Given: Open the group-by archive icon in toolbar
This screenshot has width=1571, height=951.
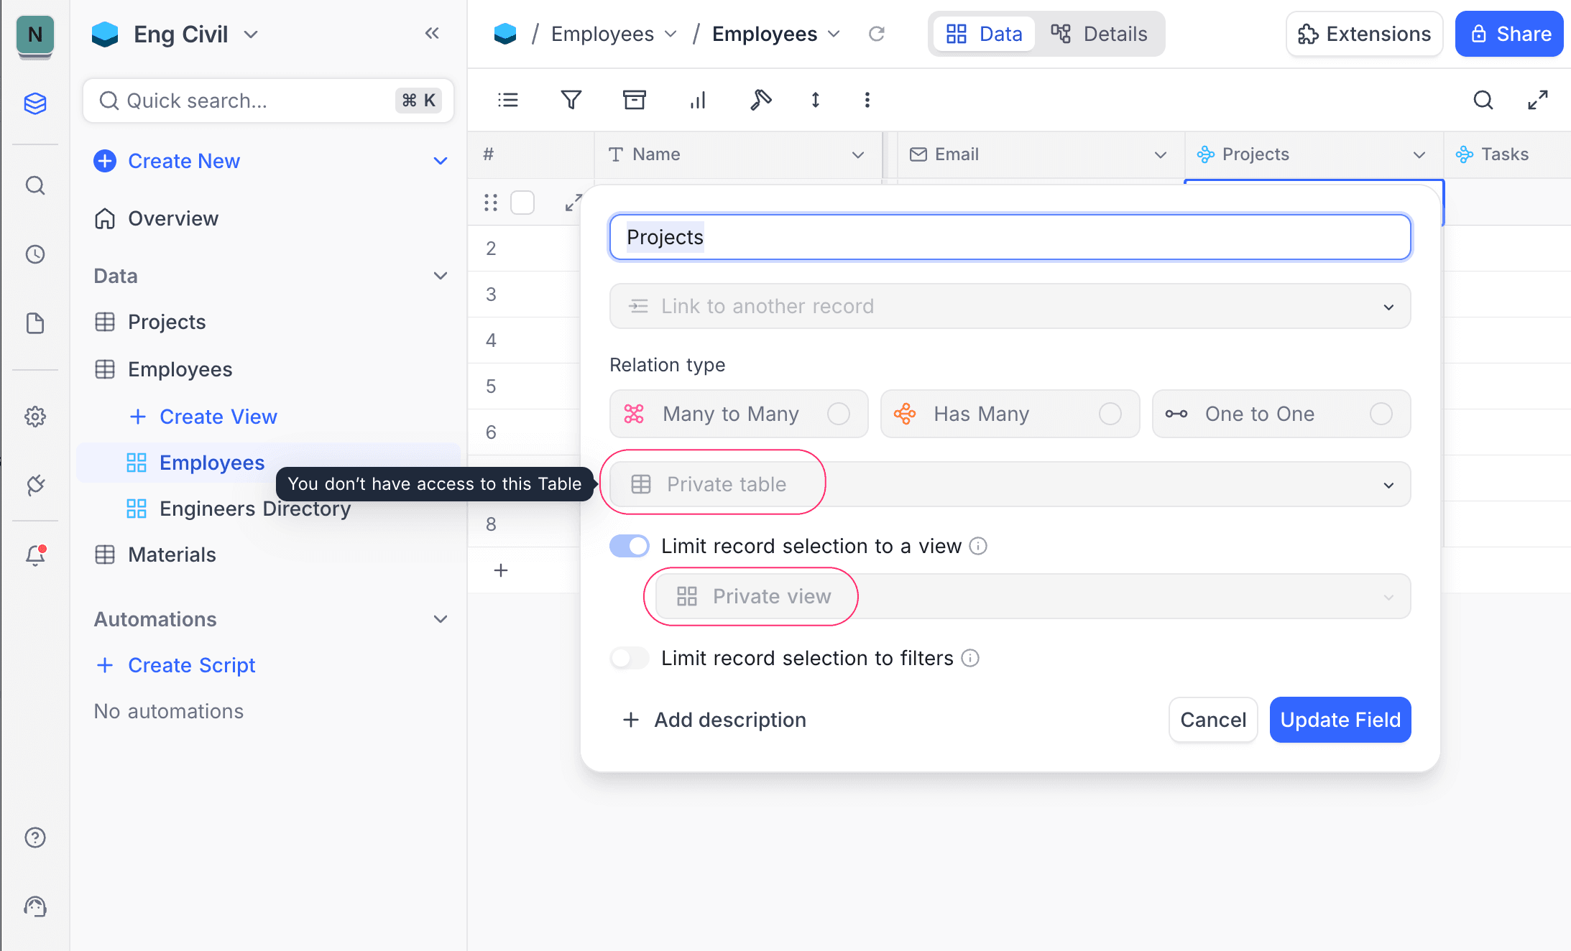Looking at the screenshot, I should [634, 100].
